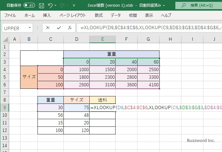Image resolution: width=222 pixels, height=152 pixels.
Task: Click cell C6 containing 100
Action: [51, 85]
